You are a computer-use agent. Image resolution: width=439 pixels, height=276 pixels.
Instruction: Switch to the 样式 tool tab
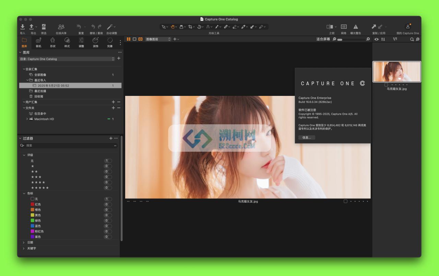pos(67,42)
